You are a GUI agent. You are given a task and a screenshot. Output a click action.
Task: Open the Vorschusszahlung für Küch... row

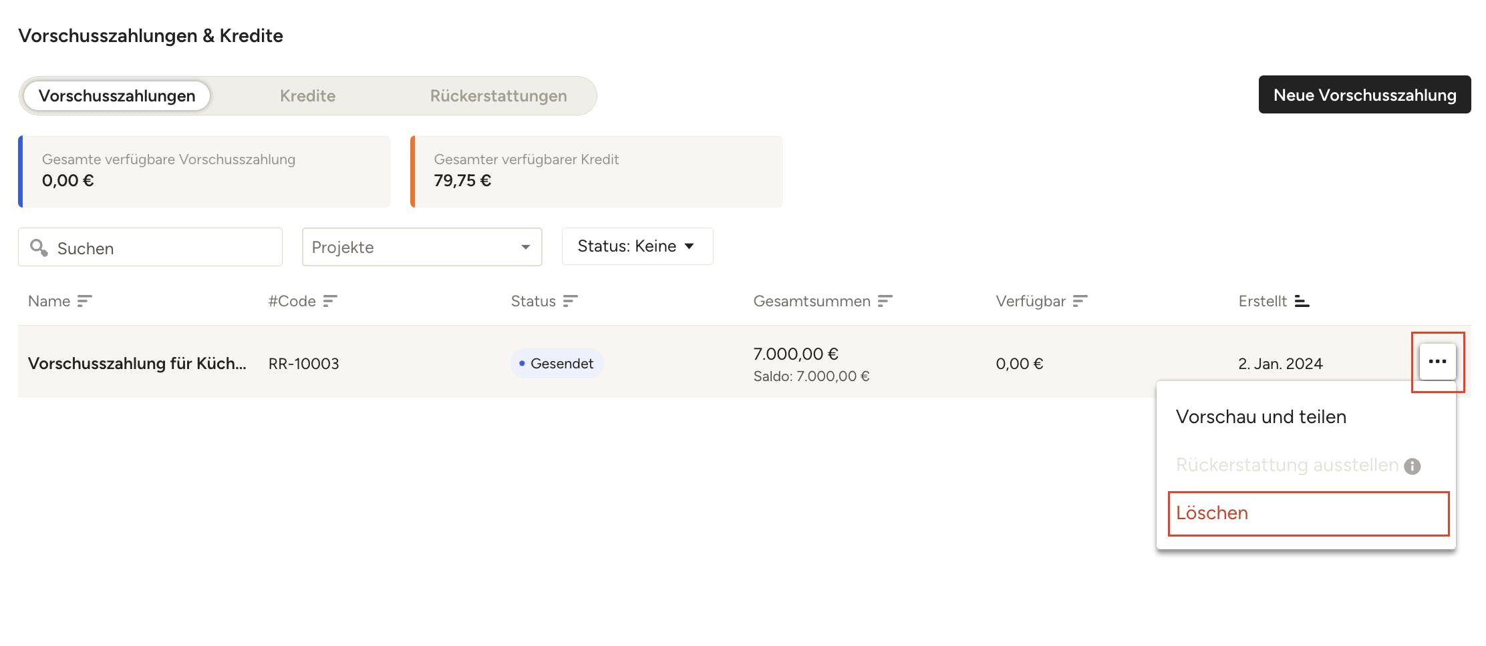[x=137, y=364]
